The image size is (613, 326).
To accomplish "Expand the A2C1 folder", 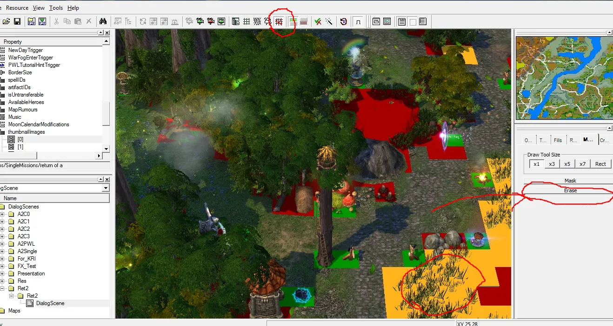I will coord(2,222).
